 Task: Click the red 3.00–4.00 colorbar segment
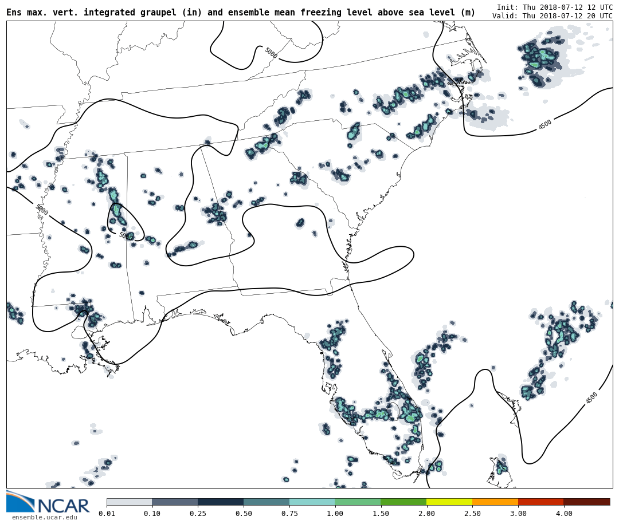(540, 502)
